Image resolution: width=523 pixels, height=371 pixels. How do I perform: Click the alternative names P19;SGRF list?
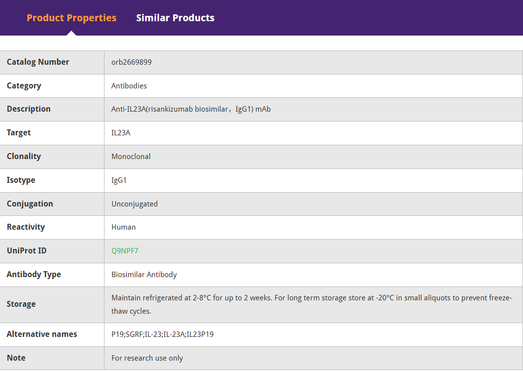pos(162,334)
